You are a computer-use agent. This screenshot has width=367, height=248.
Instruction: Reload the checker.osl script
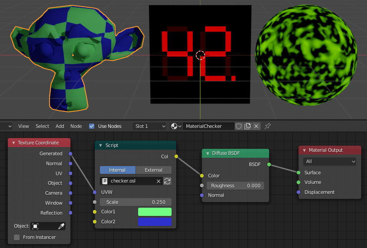coord(167,181)
